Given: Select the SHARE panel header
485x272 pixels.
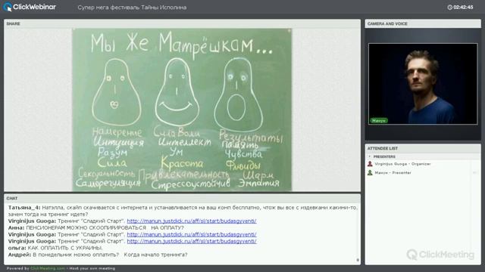Looking at the screenshot, I should click(x=182, y=23).
